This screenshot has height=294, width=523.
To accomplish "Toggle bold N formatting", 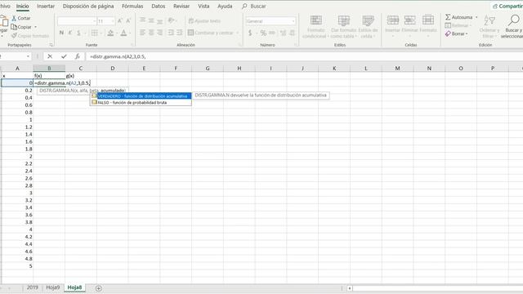I will coord(61,33).
